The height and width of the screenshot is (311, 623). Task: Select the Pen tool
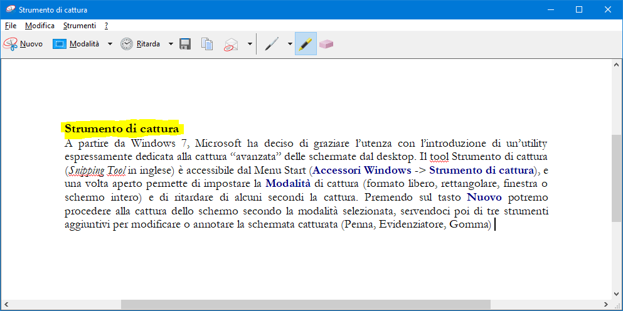point(272,44)
